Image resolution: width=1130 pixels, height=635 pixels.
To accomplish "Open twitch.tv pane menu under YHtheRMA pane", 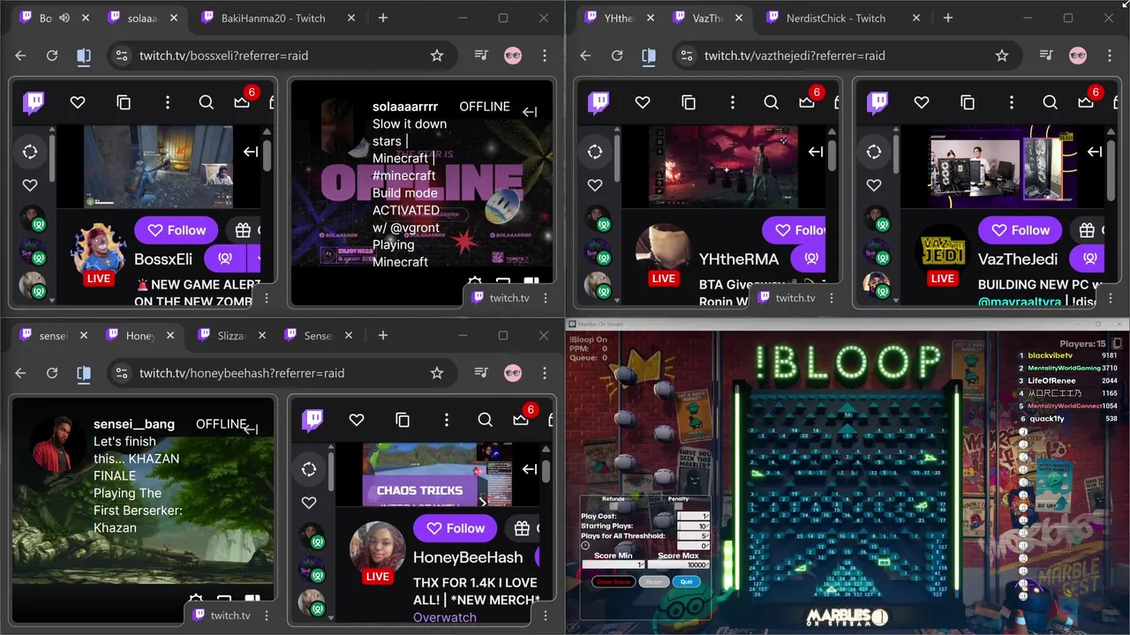I will [832, 298].
